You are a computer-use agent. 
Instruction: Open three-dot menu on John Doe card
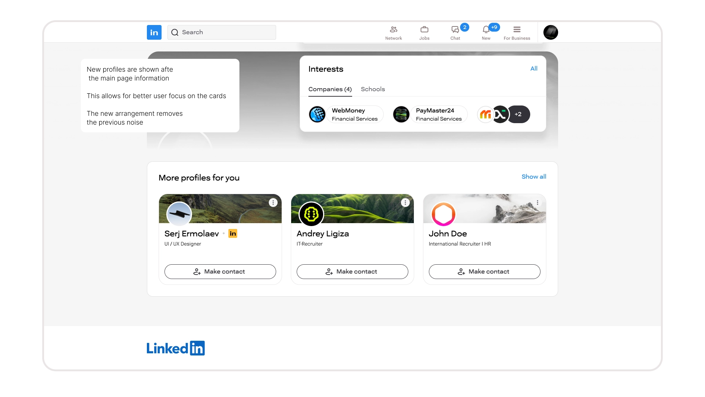coord(537,203)
